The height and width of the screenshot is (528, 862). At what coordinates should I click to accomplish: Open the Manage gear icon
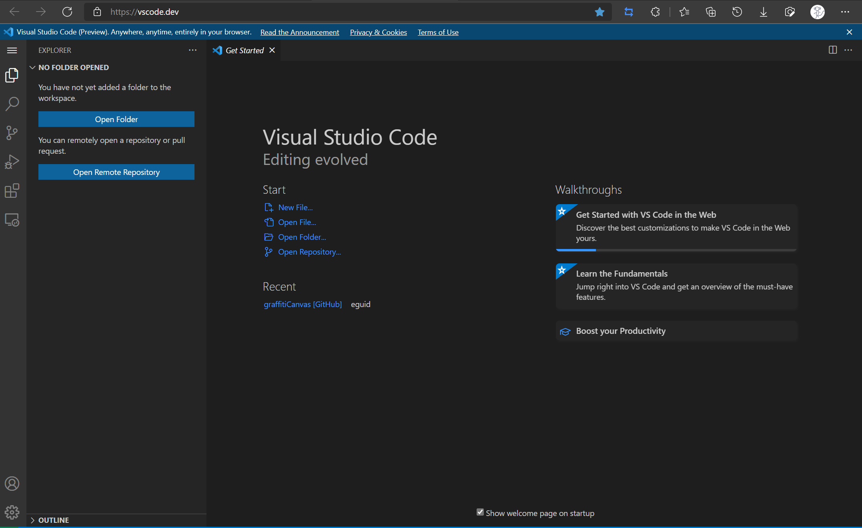(x=12, y=512)
